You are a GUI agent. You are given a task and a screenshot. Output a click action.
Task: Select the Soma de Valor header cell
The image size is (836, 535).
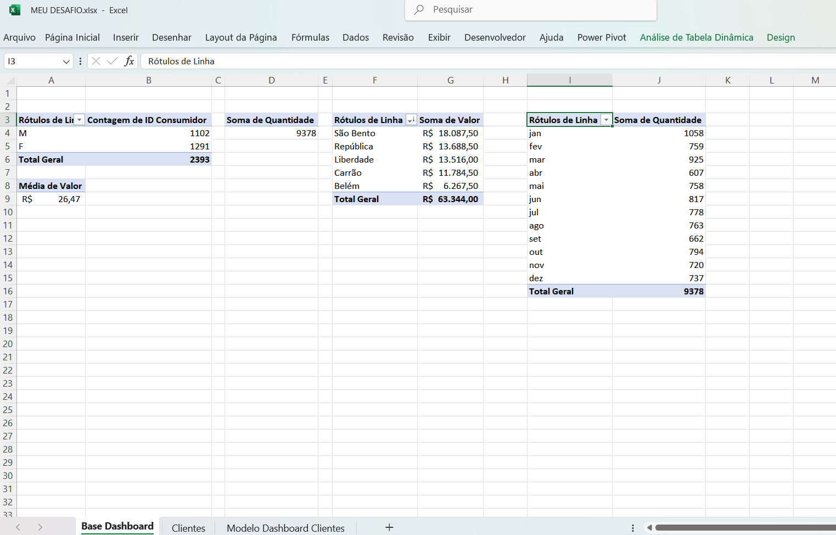click(451, 120)
